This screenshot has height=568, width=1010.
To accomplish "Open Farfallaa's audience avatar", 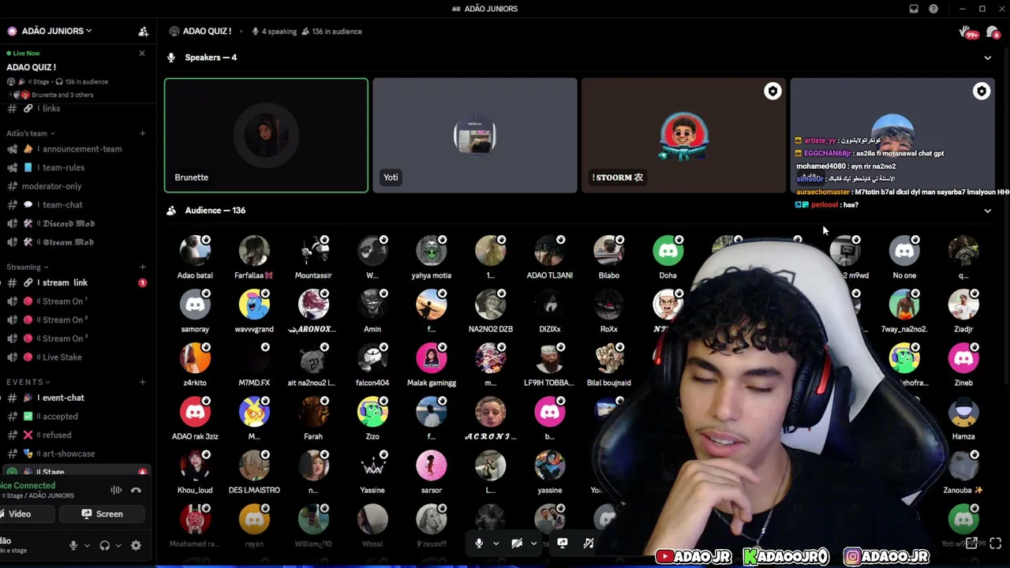I will [x=254, y=251].
